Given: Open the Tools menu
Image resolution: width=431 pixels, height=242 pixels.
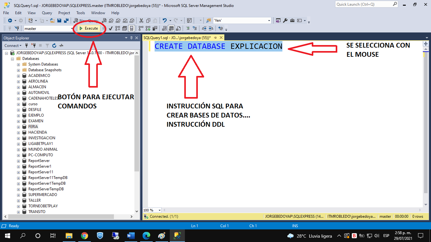Looking at the screenshot, I should tap(81, 13).
